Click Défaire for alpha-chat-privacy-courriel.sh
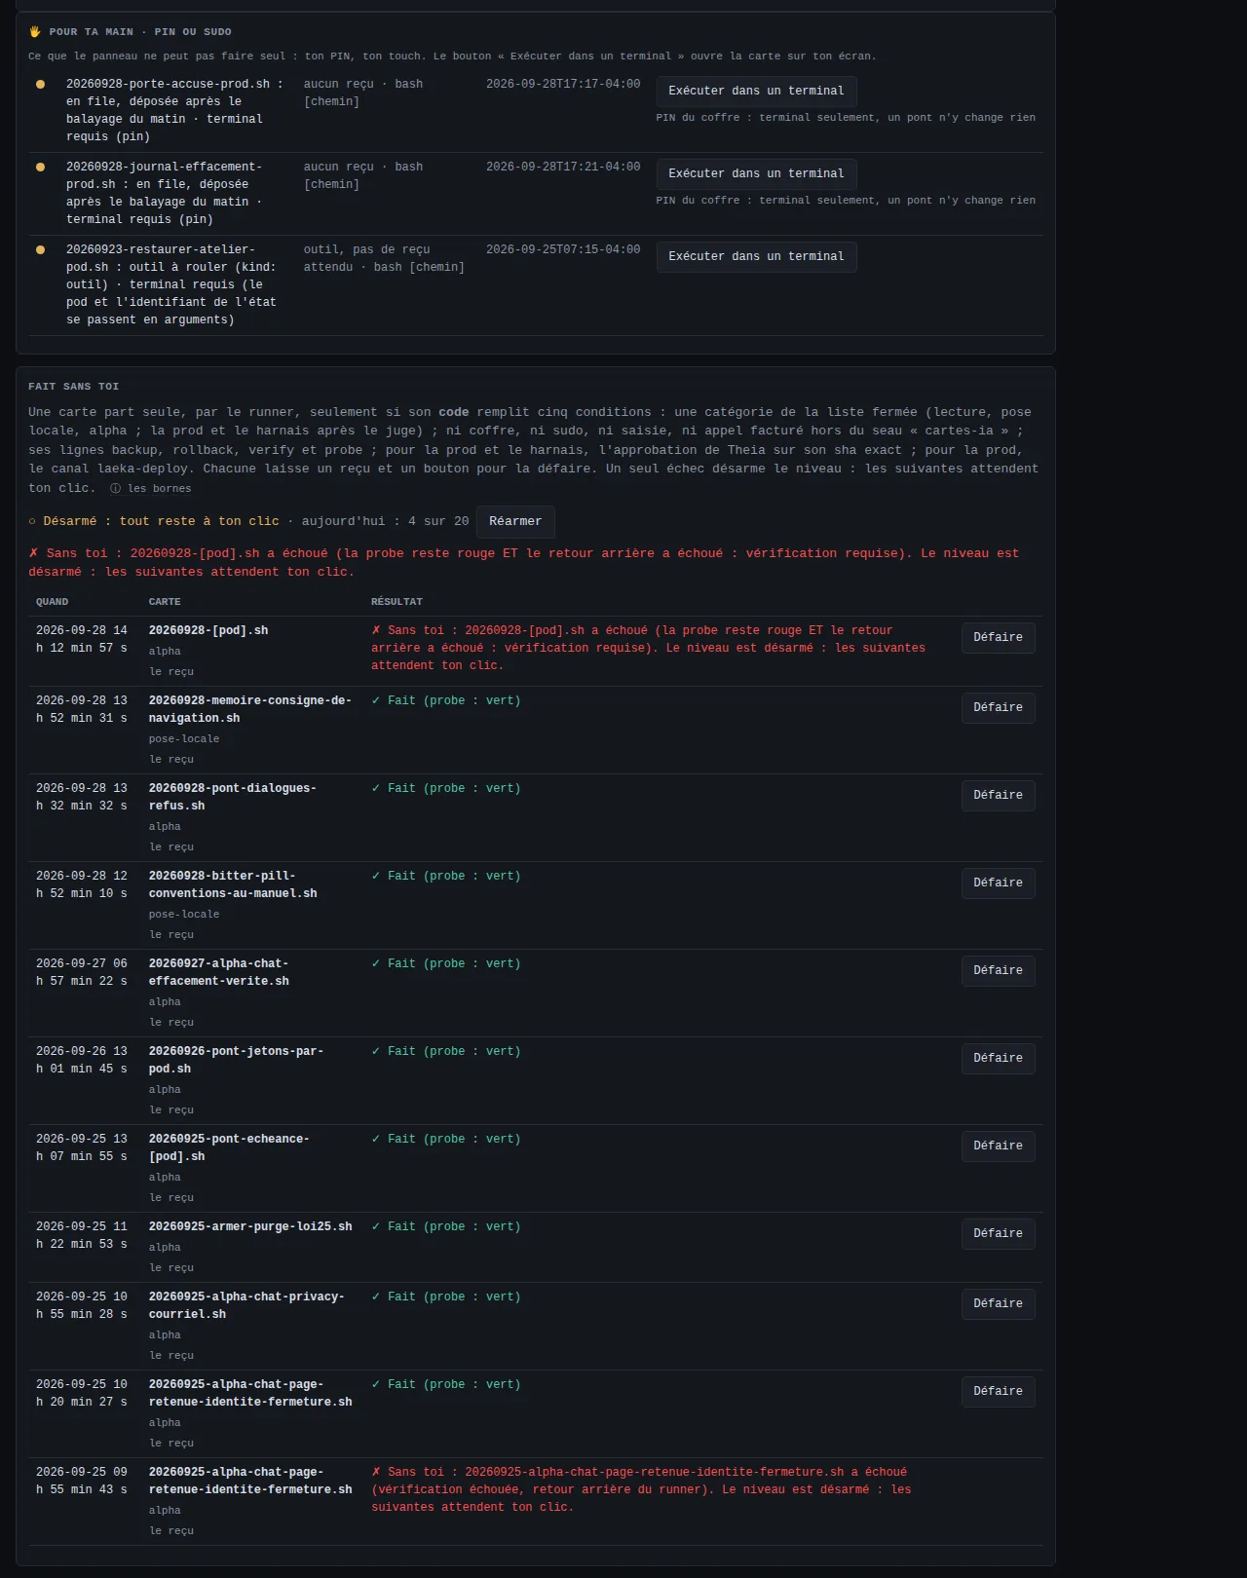 click(998, 1304)
